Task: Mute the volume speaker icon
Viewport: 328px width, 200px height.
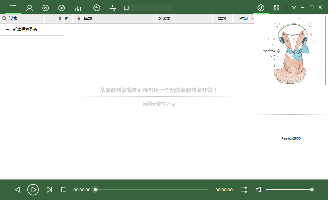Action: click(258, 190)
